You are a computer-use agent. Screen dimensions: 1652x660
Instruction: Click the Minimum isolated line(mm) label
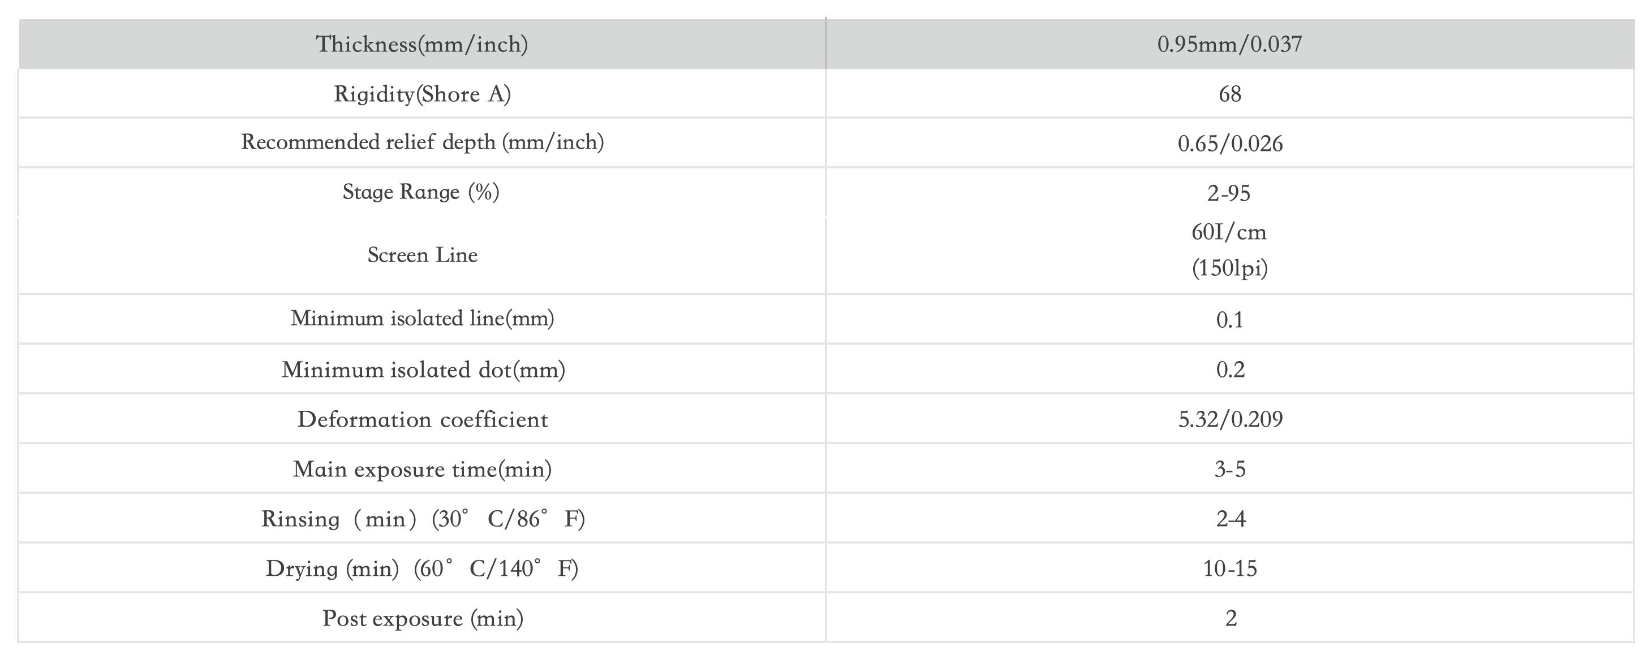tap(422, 319)
